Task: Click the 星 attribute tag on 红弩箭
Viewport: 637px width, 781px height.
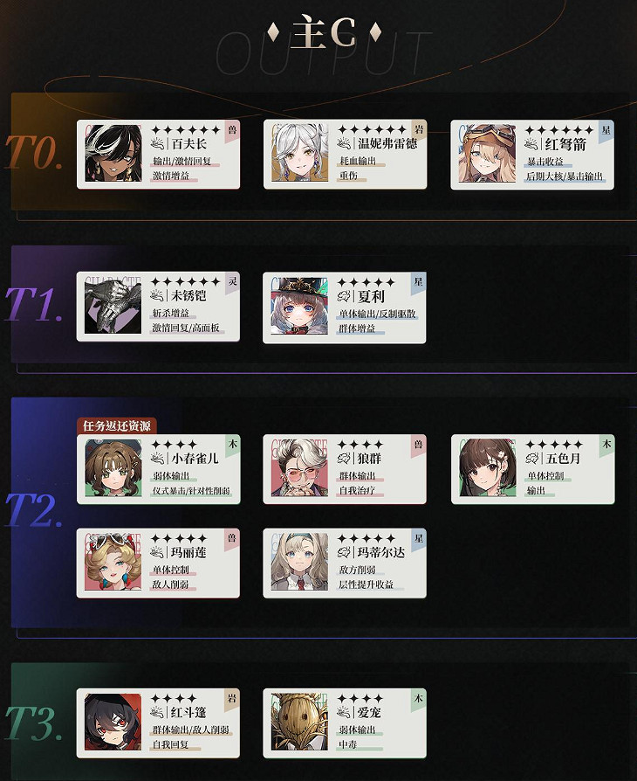Action: click(x=606, y=130)
